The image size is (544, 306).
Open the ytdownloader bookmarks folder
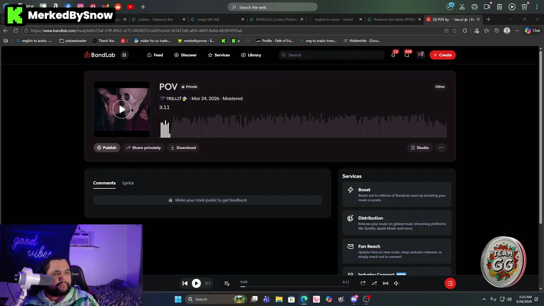73,41
